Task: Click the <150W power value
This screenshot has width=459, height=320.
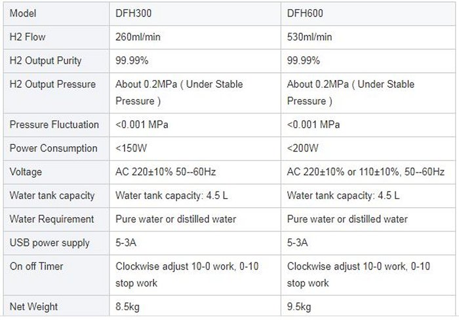Action: click(x=130, y=148)
